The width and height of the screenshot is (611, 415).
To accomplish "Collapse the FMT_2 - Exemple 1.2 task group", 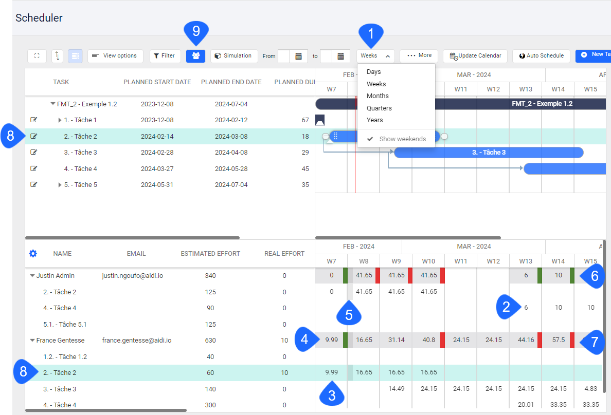I will click(52, 103).
